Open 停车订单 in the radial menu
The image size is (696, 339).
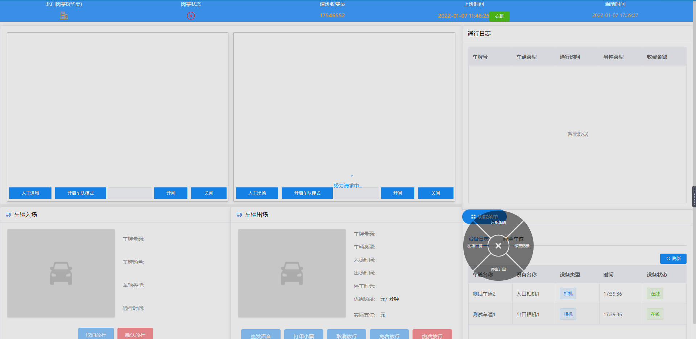498,270
